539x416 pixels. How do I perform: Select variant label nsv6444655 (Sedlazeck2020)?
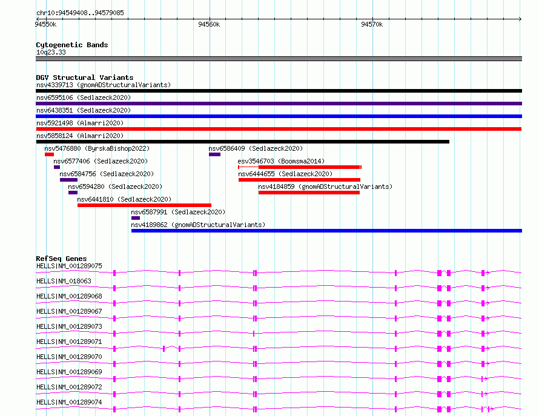tap(285, 174)
